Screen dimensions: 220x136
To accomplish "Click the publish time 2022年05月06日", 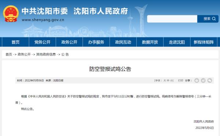I will (34, 80).
